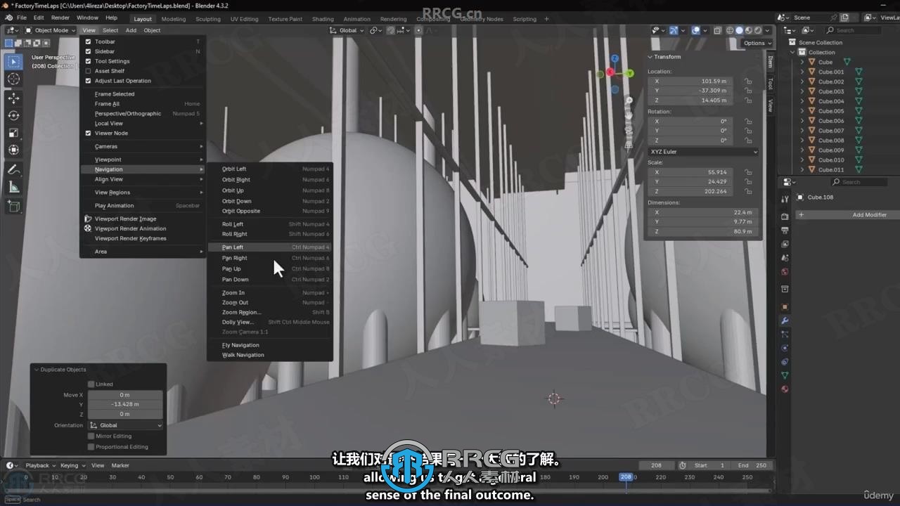Enable Linked in Duplicate Objects panel

[x=91, y=384]
